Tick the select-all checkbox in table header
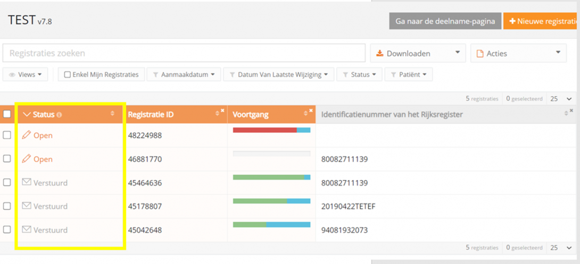The height and width of the screenshot is (264, 580). click(x=7, y=114)
